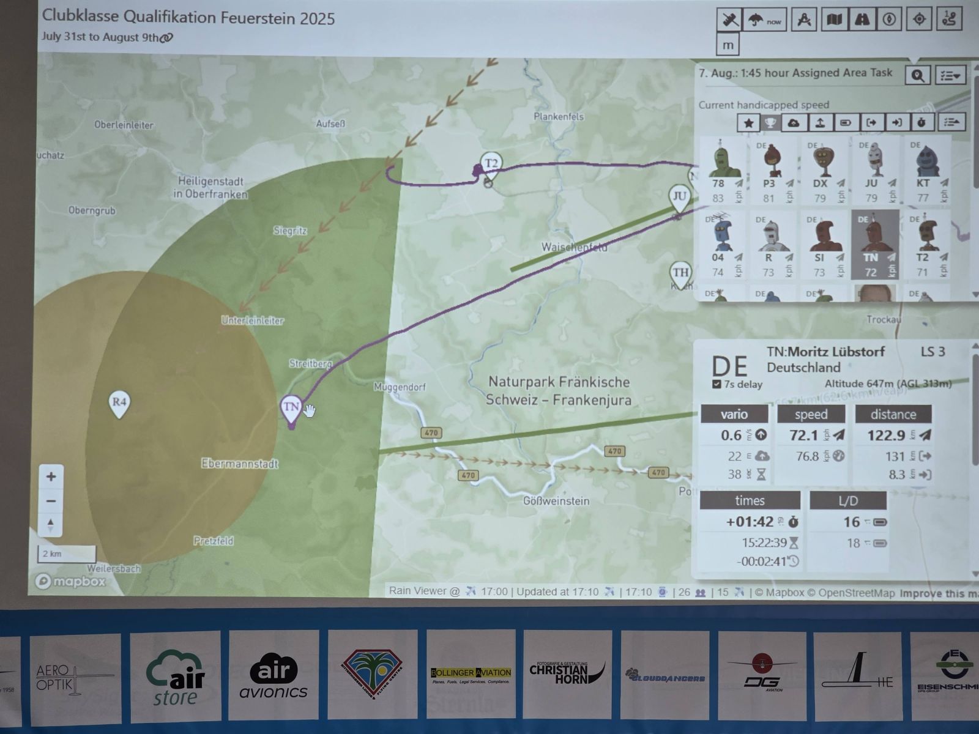Click the satellite view toggle icon
979x734 pixels.
tap(729, 20)
